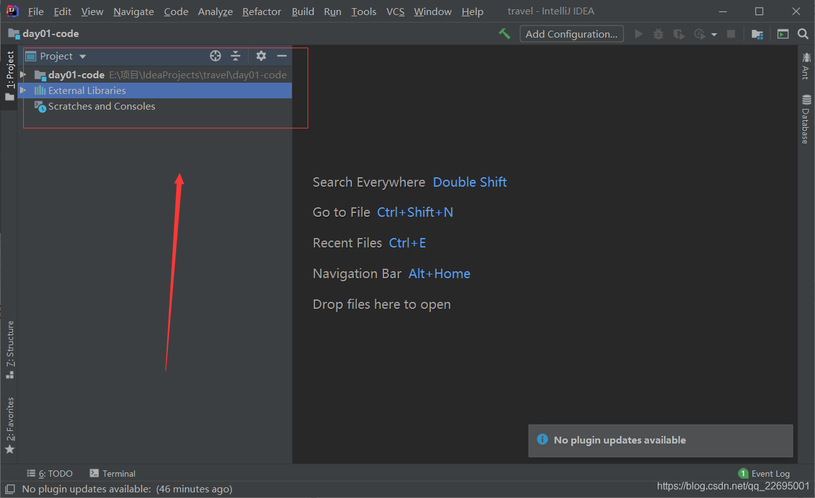815x498 pixels.
Task: Open the Build menu
Action: click(303, 11)
